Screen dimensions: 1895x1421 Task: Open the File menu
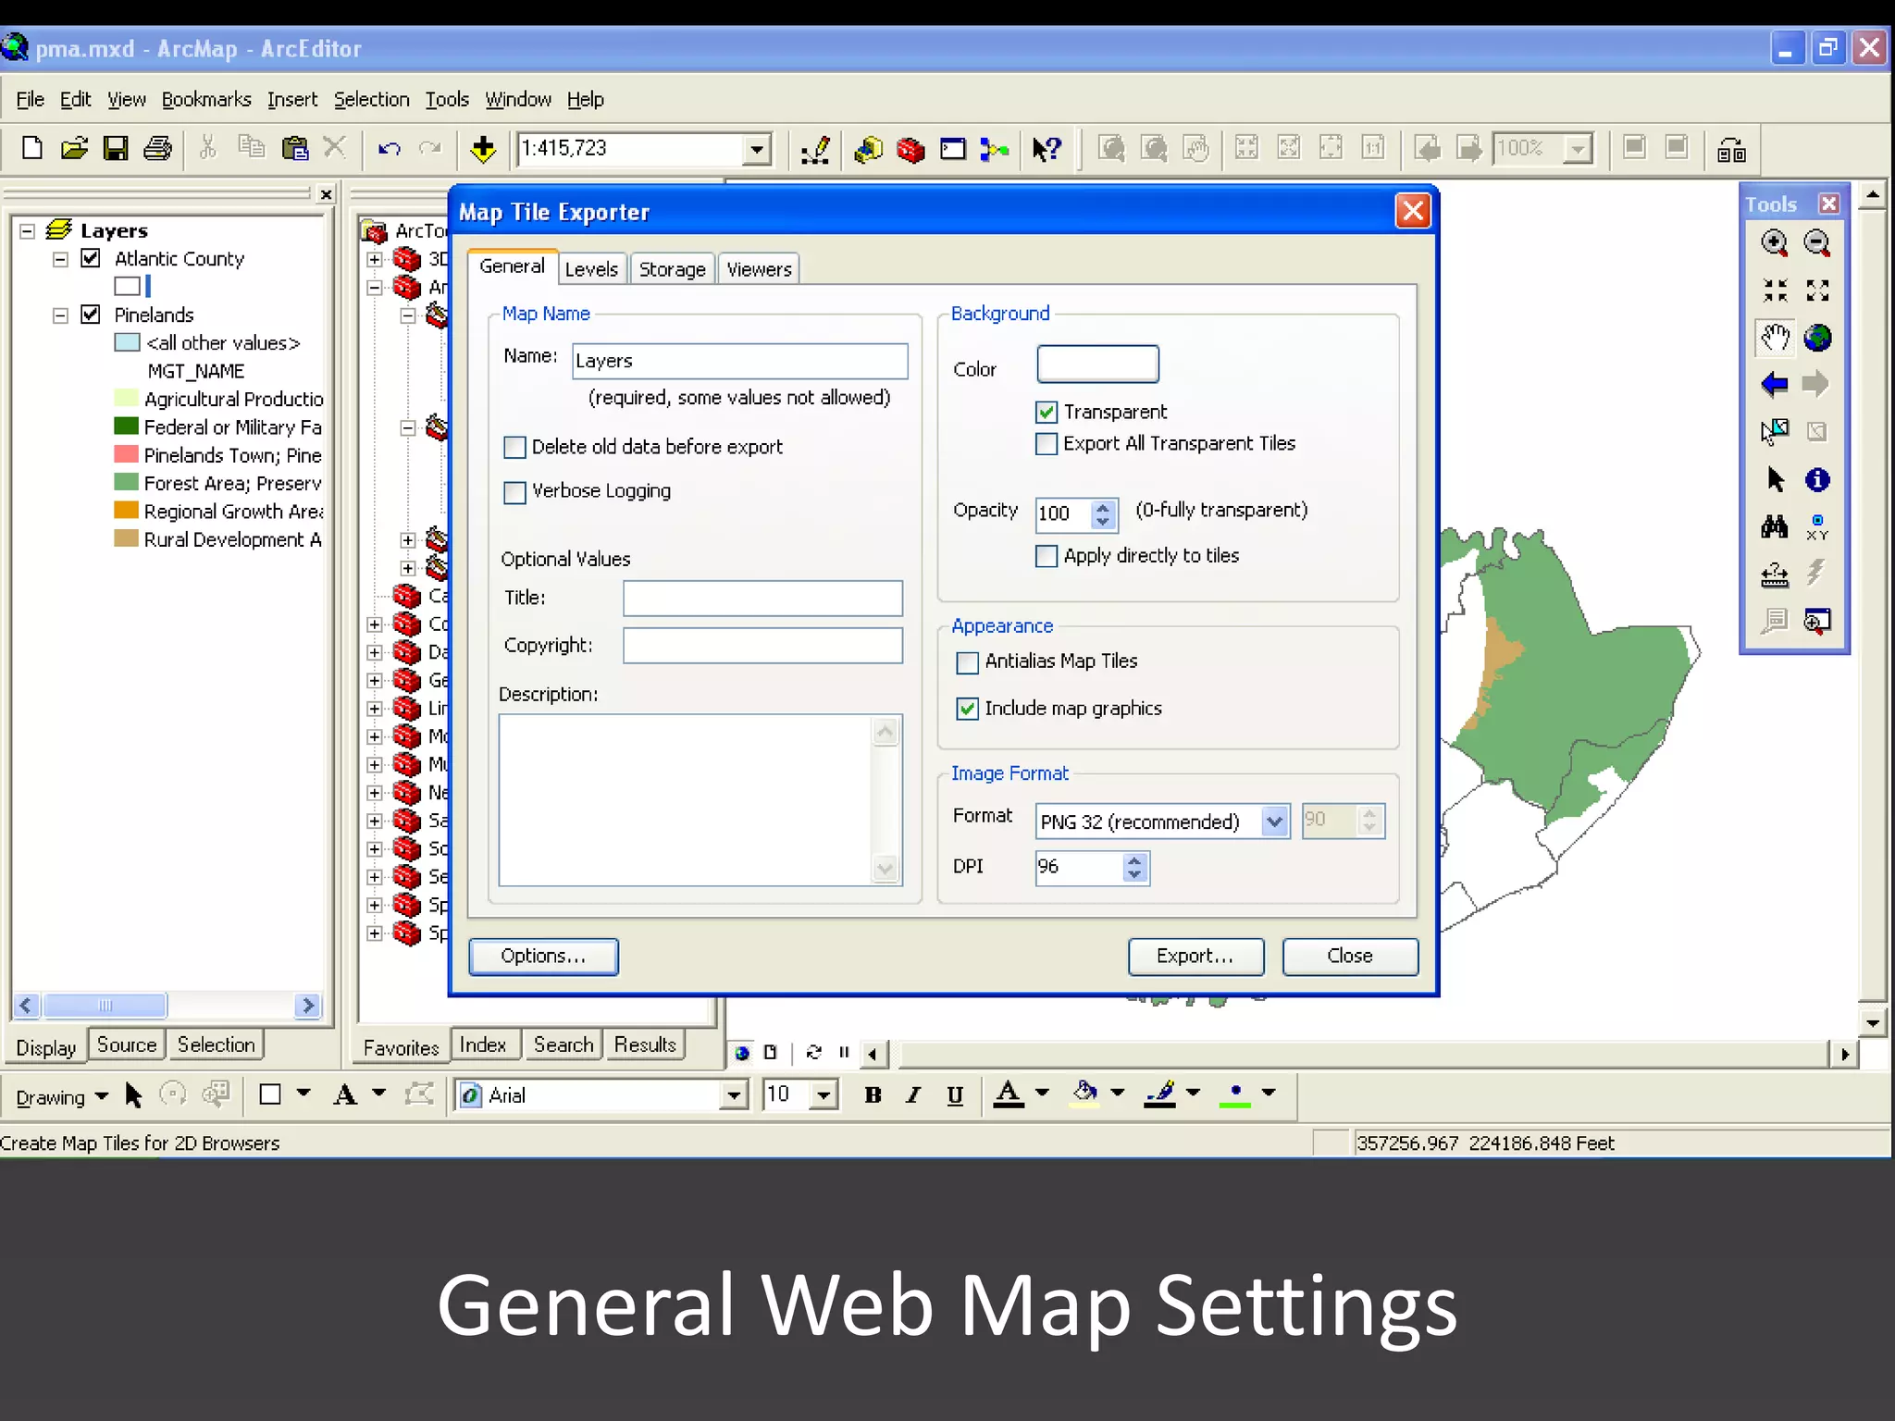[30, 100]
